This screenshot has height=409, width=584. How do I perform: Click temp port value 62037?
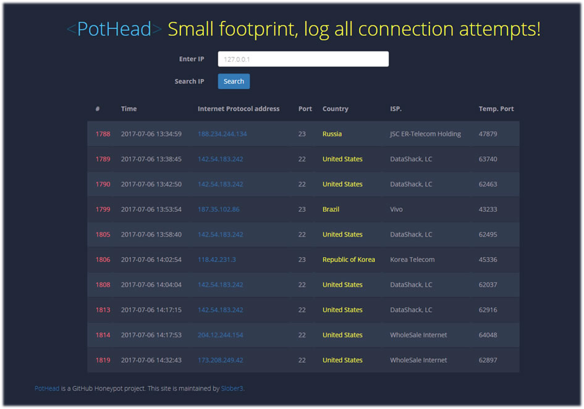(488, 285)
